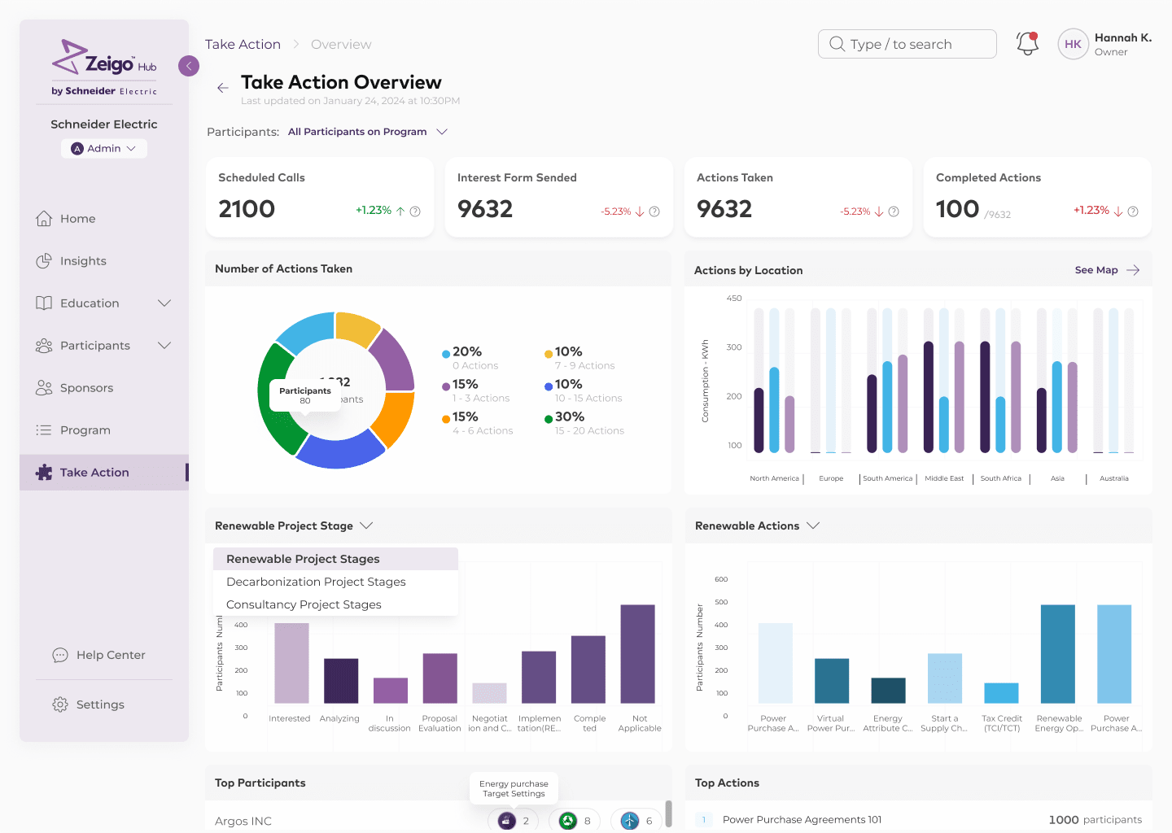Click the Overview breadcrumb text
The width and height of the screenshot is (1172, 833).
click(341, 44)
